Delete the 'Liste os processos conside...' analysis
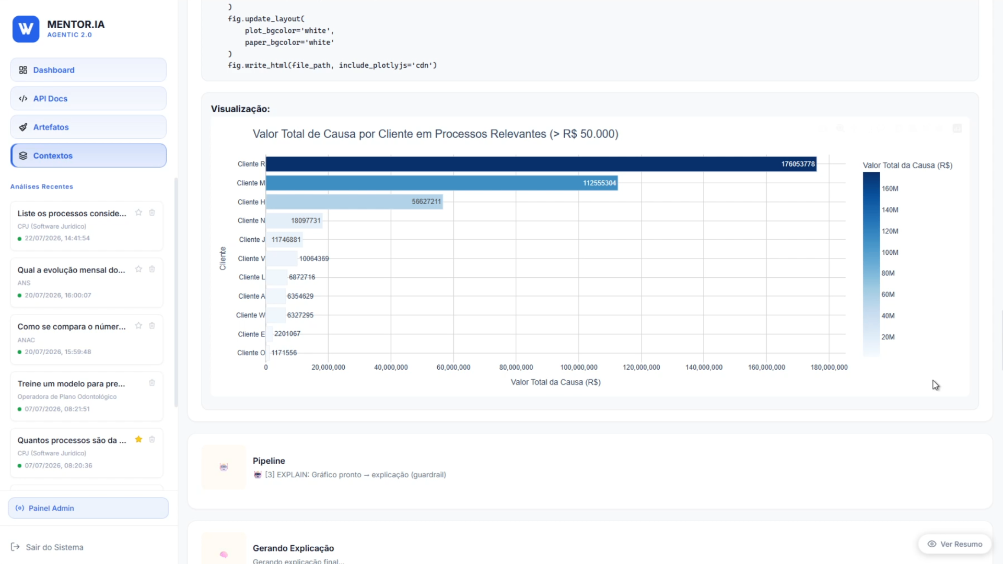This screenshot has width=1003, height=564. click(152, 213)
